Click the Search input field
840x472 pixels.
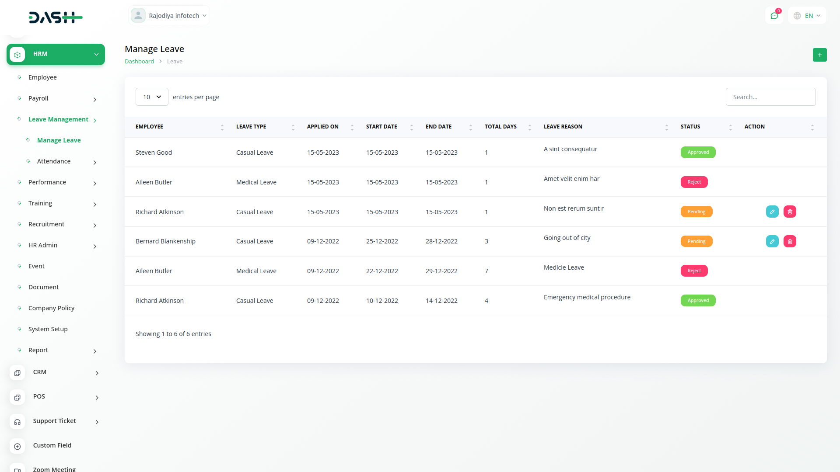[770, 97]
